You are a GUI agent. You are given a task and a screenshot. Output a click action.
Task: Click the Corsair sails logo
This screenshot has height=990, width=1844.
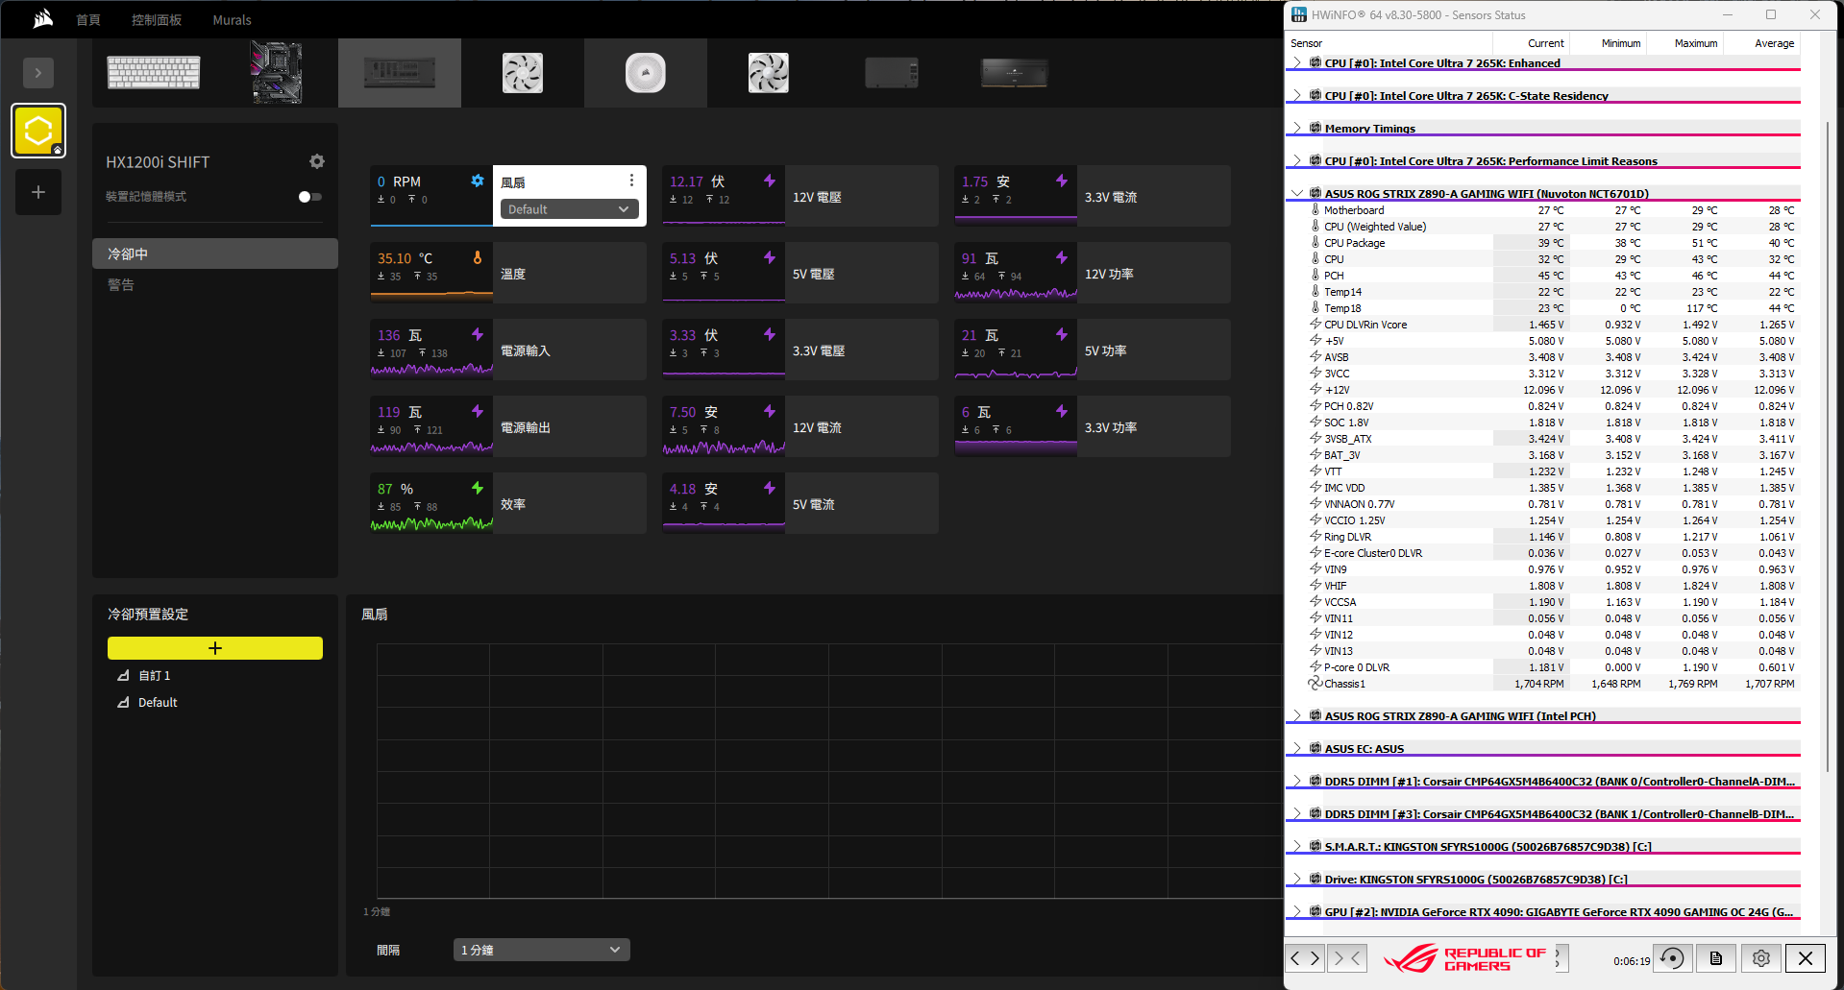tap(43, 19)
